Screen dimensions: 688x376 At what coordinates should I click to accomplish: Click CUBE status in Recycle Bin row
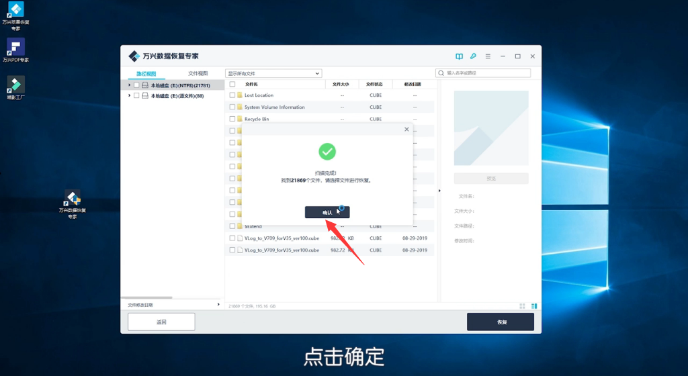pos(376,119)
